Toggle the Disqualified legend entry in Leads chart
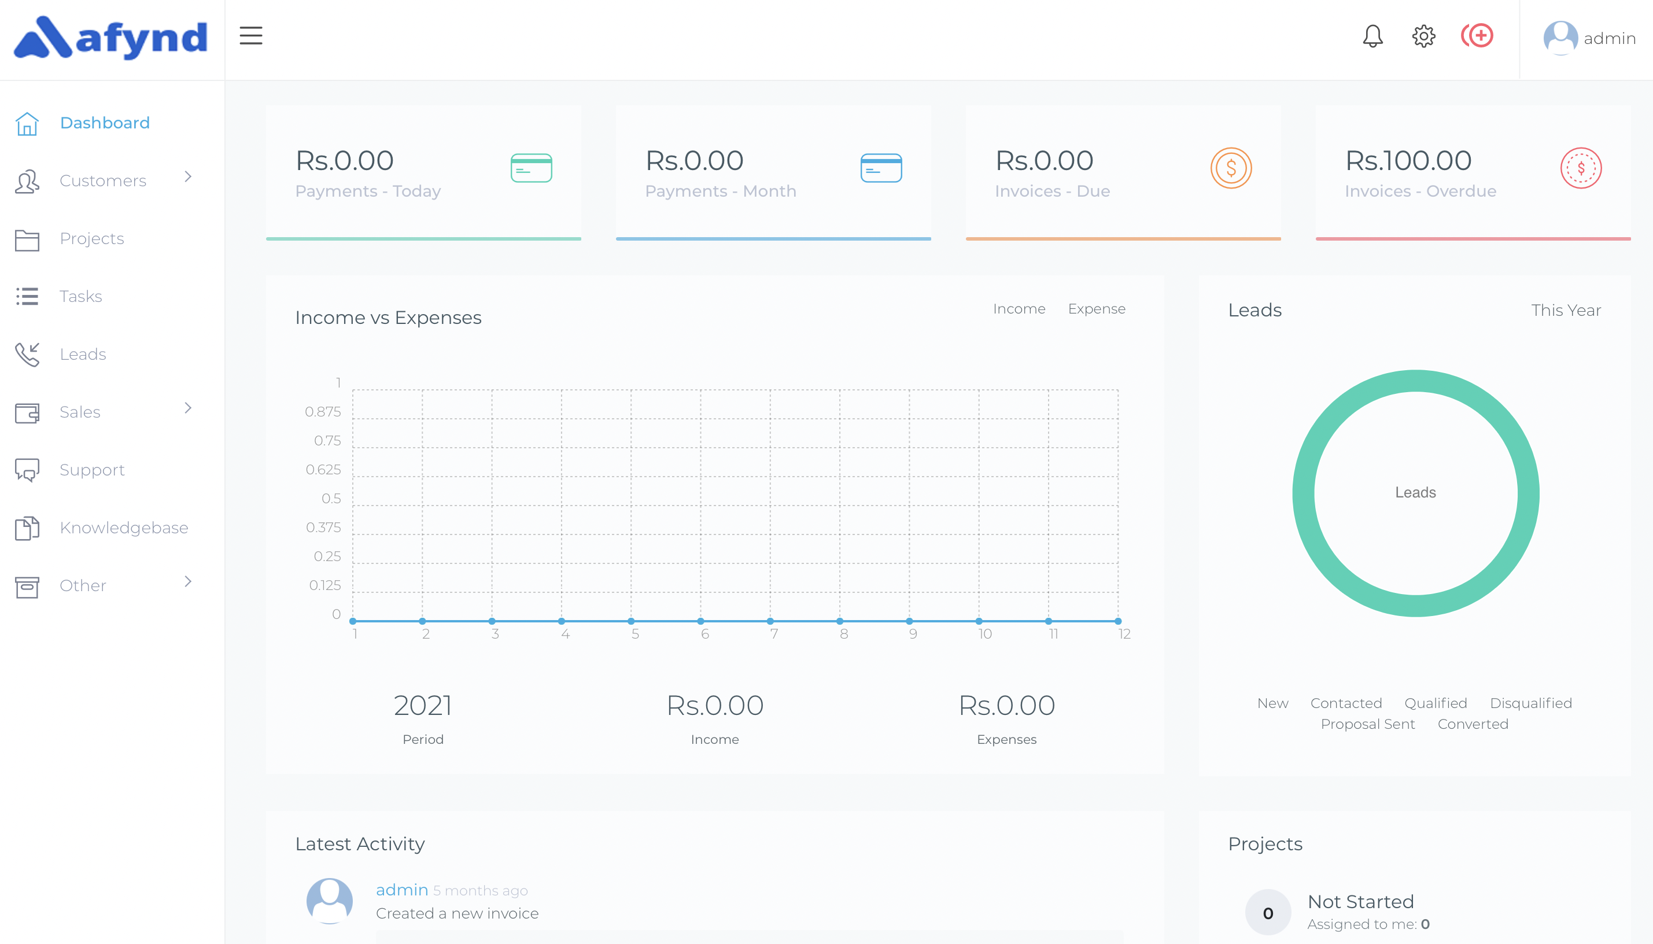The image size is (1653, 944). (x=1530, y=703)
